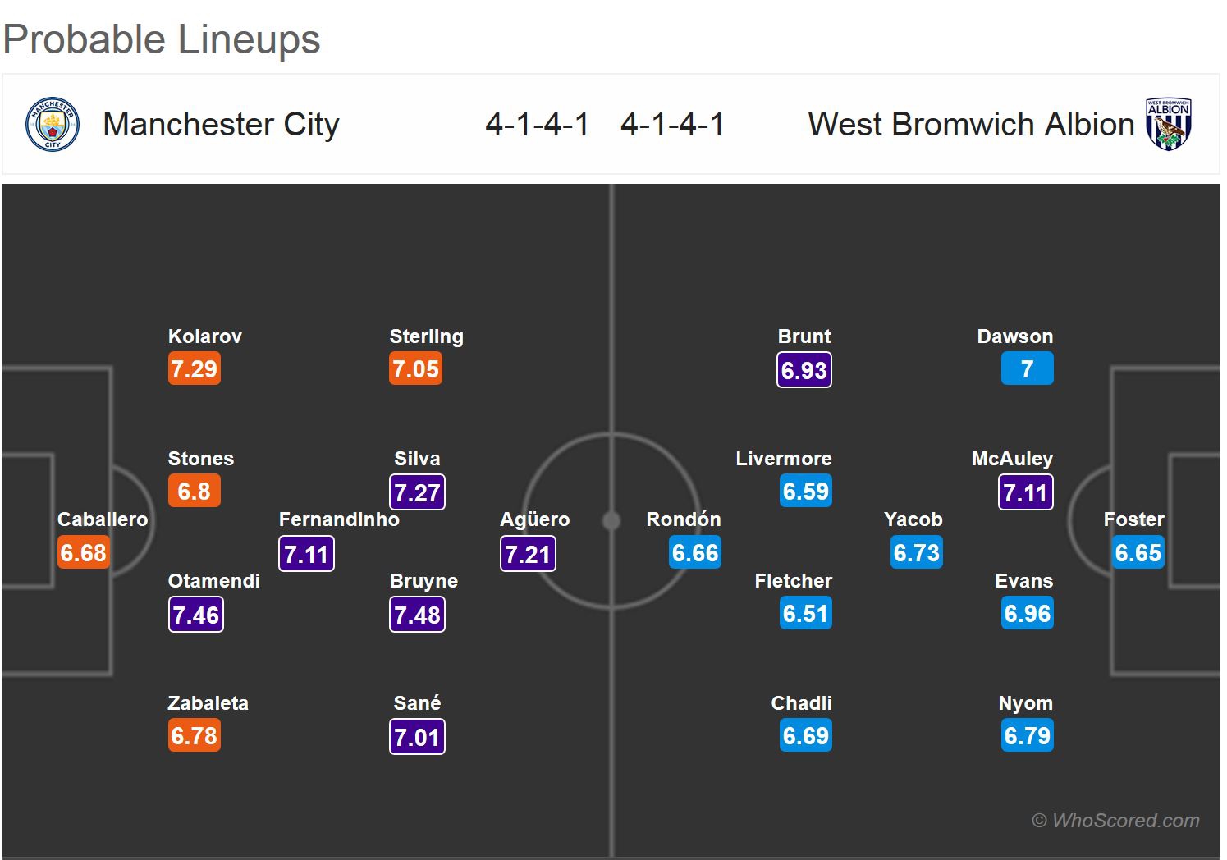This screenshot has width=1227, height=860.
Task: Click the Rondón player name
Action: 684,519
